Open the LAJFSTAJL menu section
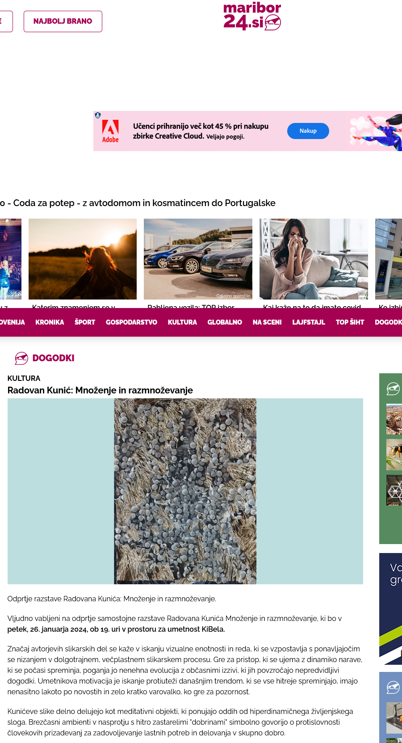Image resolution: width=402 pixels, height=743 pixels. (x=309, y=322)
